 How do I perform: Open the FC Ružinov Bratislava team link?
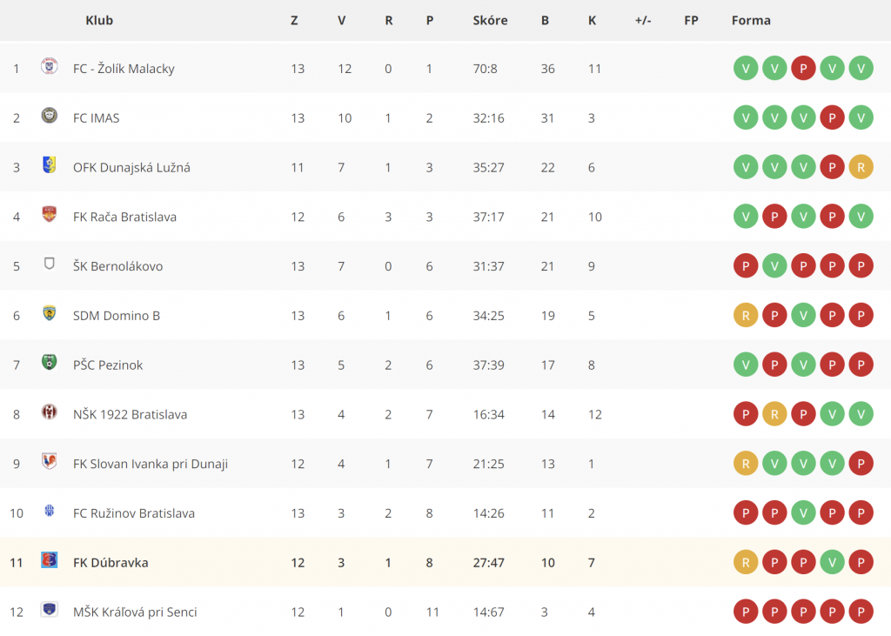click(x=133, y=513)
